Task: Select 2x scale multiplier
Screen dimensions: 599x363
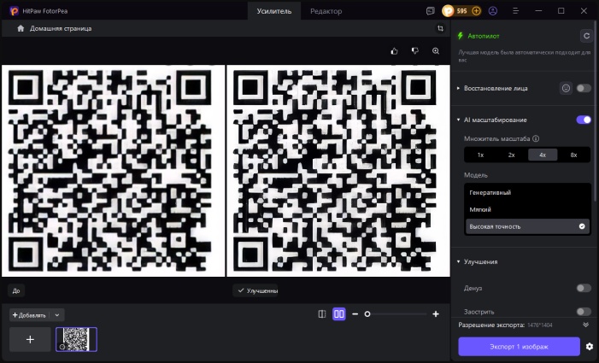Action: tap(512, 155)
